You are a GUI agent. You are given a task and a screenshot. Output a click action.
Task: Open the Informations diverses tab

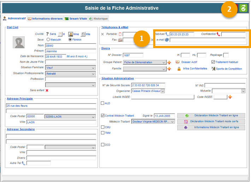click(45, 18)
